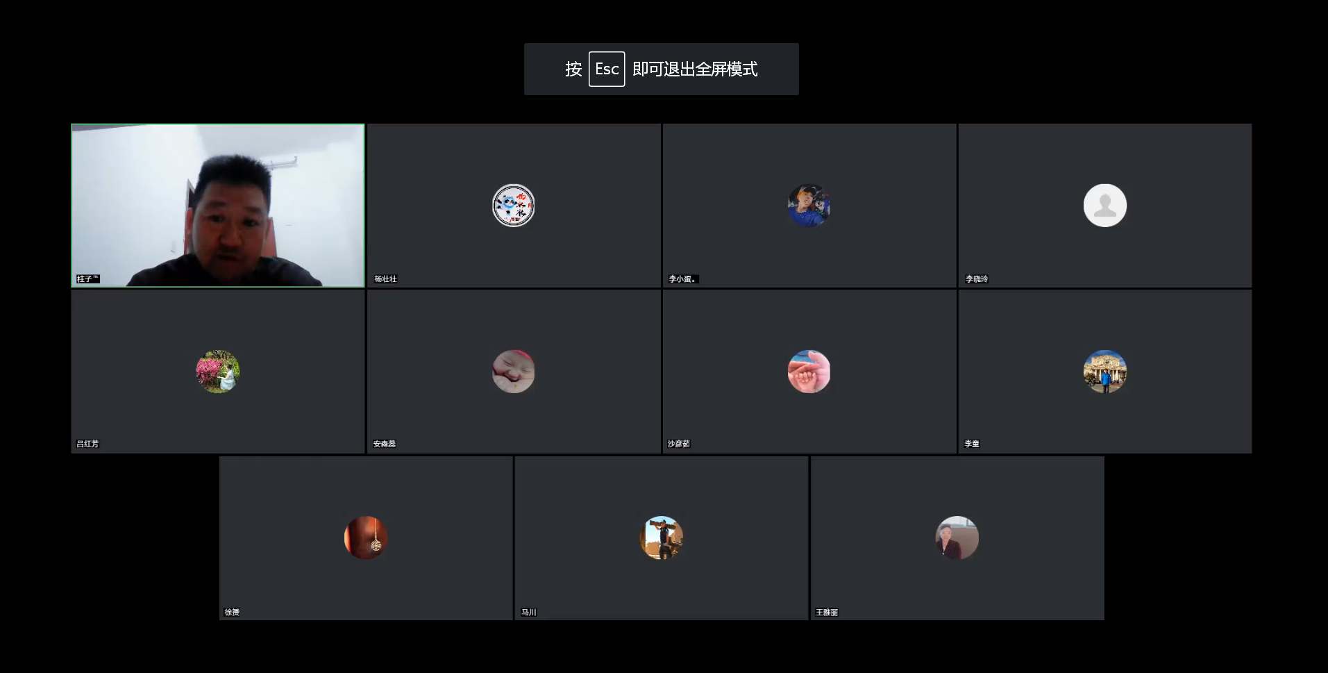Image resolution: width=1328 pixels, height=673 pixels.
Task: Click the default gray silhouette avatar
Action: (x=1104, y=206)
